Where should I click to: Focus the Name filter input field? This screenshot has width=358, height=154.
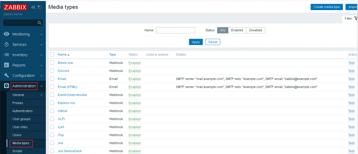coord(176,30)
